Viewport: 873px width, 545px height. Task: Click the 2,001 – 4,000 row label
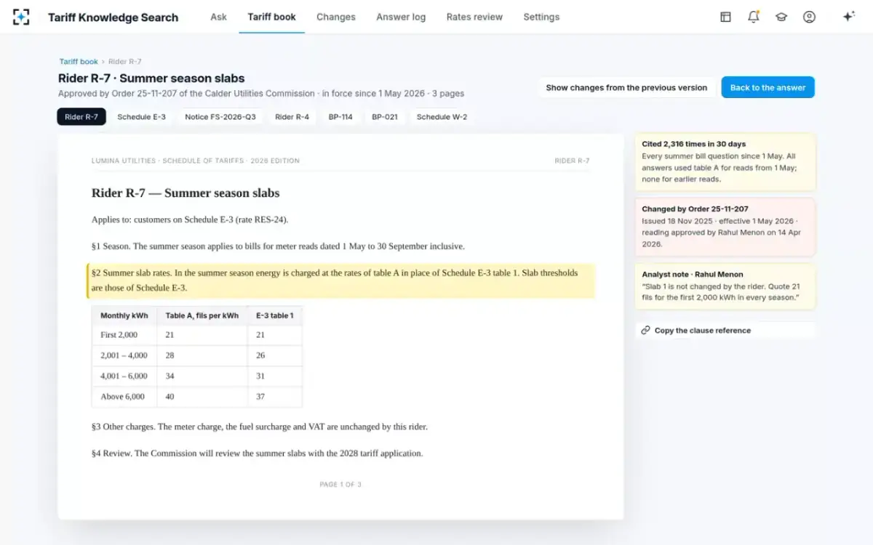124,355
